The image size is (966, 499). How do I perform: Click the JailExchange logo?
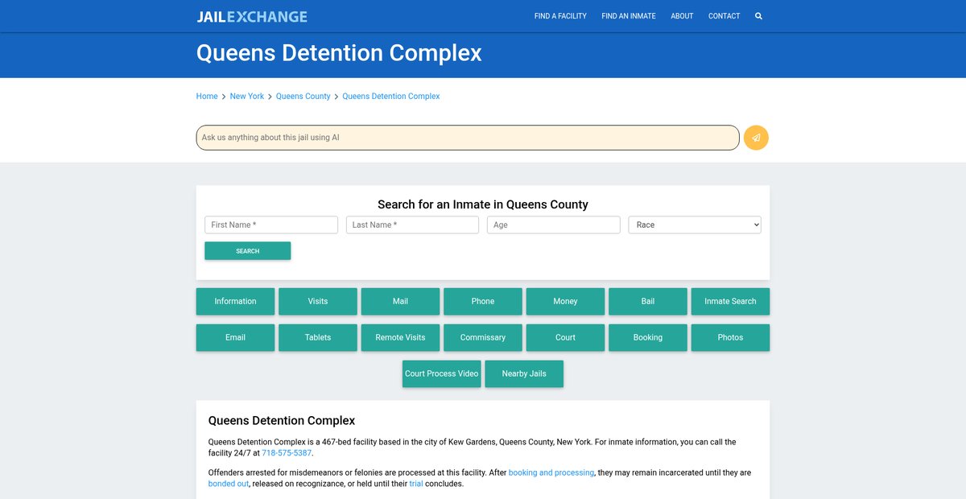(x=252, y=16)
